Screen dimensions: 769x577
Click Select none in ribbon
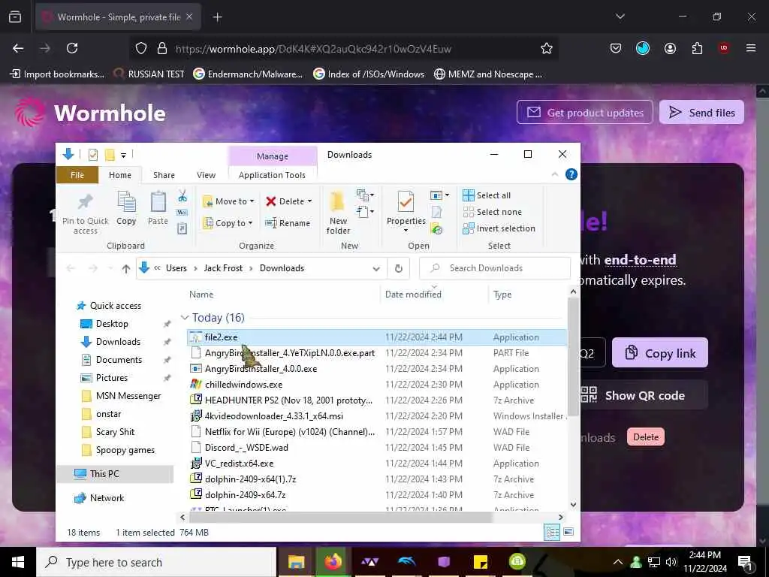tap(492, 212)
